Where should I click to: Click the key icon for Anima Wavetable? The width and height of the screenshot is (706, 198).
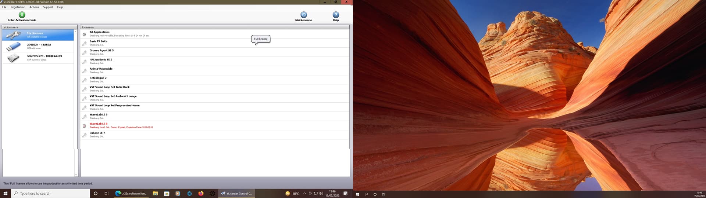[x=84, y=71]
